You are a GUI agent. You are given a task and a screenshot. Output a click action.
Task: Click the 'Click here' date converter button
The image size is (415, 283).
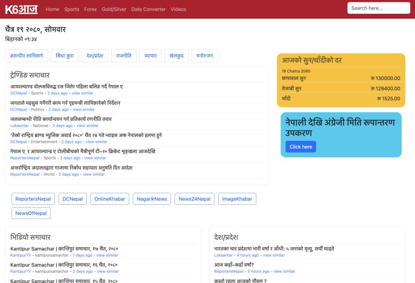[x=301, y=147]
